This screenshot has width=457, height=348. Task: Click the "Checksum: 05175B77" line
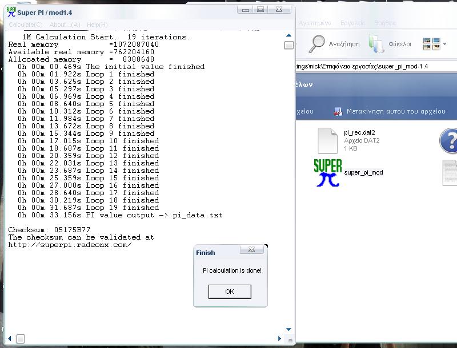(x=49, y=230)
